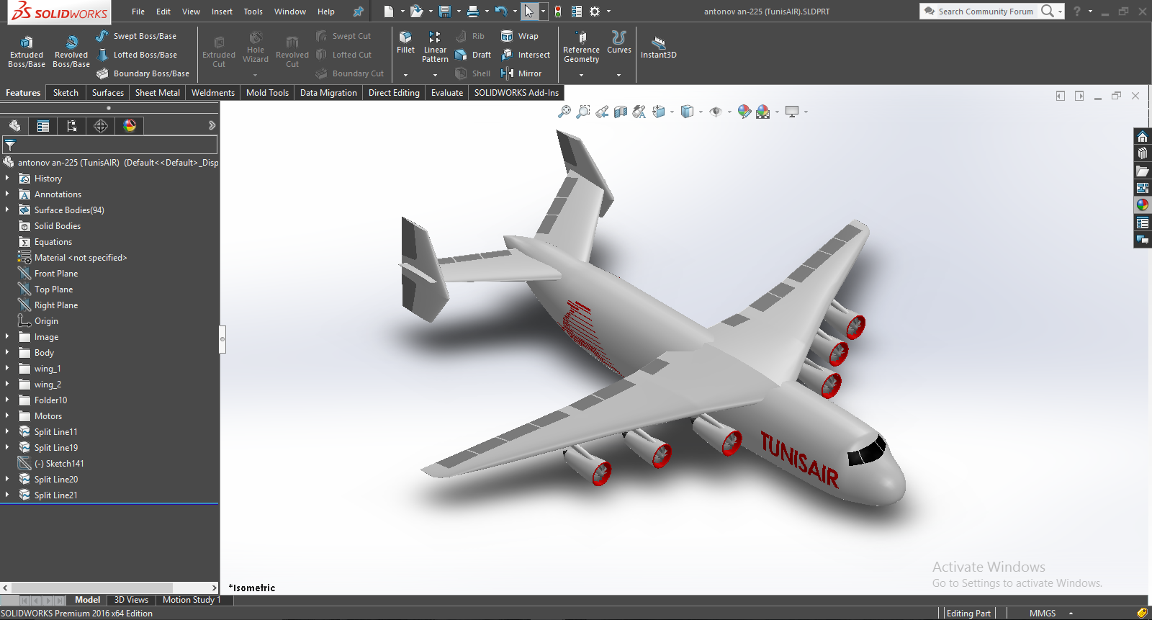The image size is (1152, 620).
Task: Open the DisplayManager tab
Action: (130, 126)
